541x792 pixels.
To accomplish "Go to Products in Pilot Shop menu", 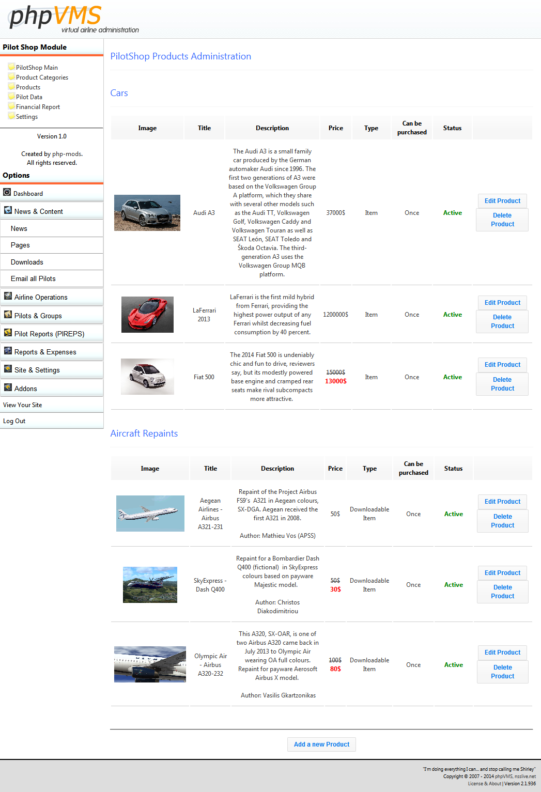I will [x=28, y=87].
